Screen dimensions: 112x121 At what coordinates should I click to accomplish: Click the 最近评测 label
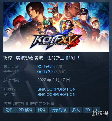point(12,67)
